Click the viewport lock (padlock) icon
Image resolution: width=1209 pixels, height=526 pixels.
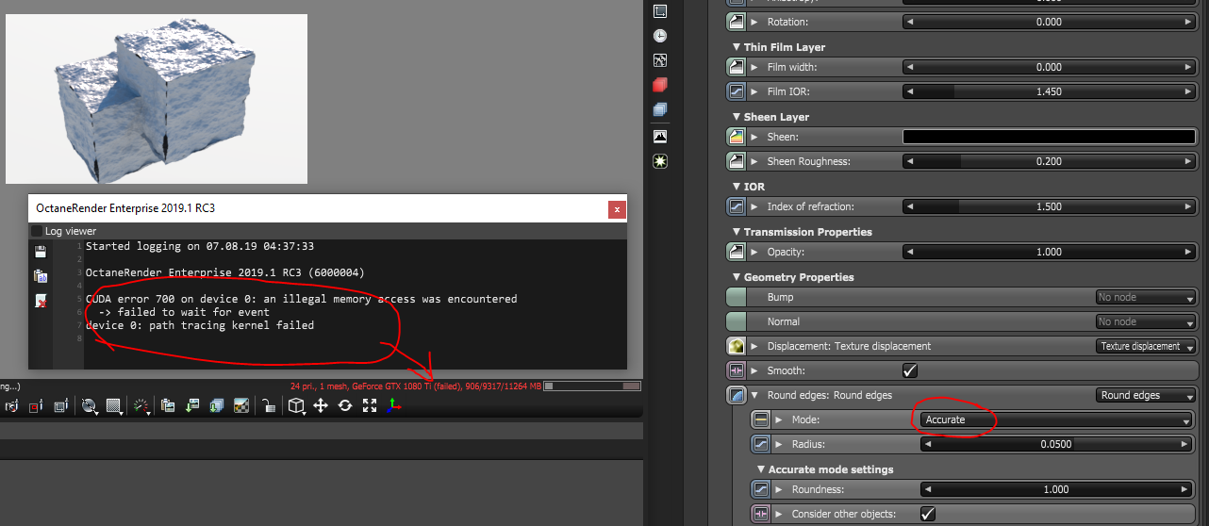[x=270, y=405]
